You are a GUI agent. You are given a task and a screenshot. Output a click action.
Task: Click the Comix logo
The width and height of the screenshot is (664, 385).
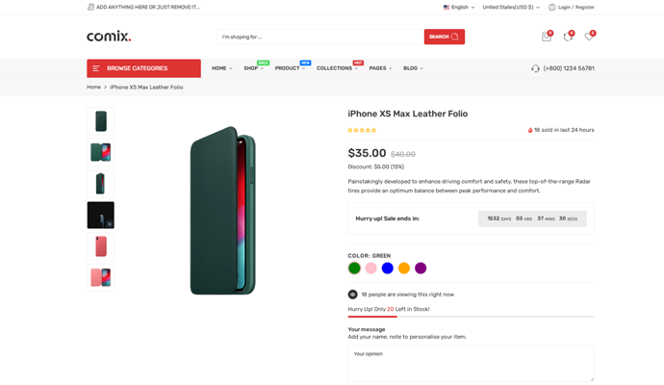(x=109, y=37)
